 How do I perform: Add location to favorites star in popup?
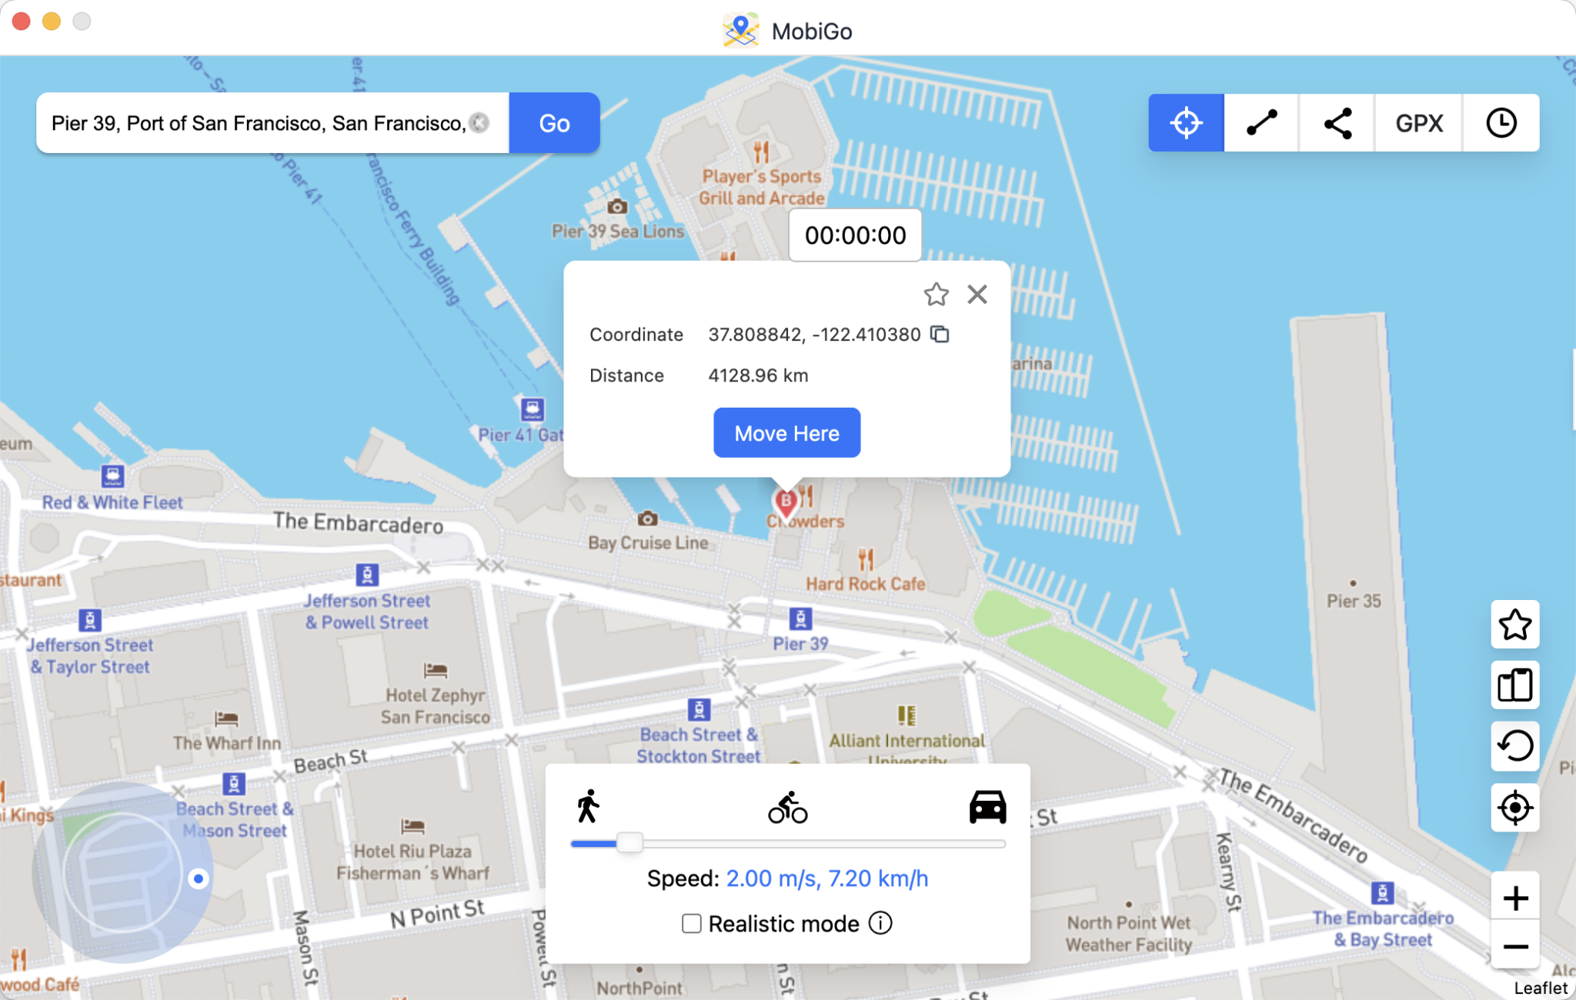[x=936, y=294]
